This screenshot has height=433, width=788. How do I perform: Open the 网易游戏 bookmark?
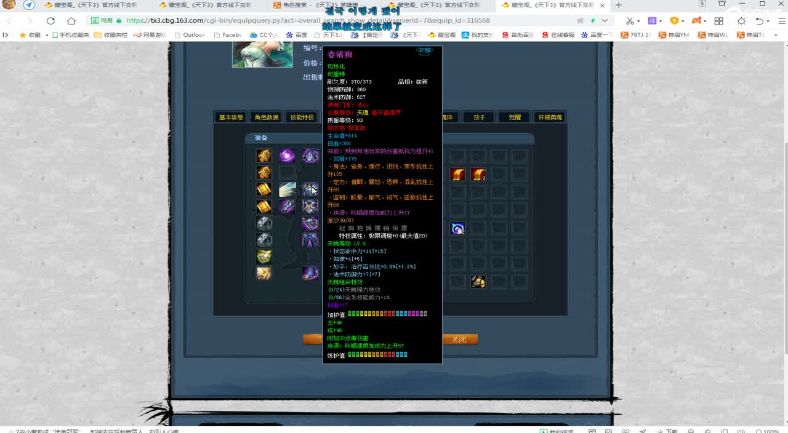click(x=150, y=35)
